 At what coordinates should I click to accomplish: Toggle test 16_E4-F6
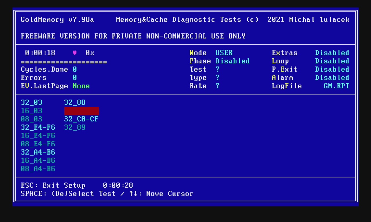38,136
